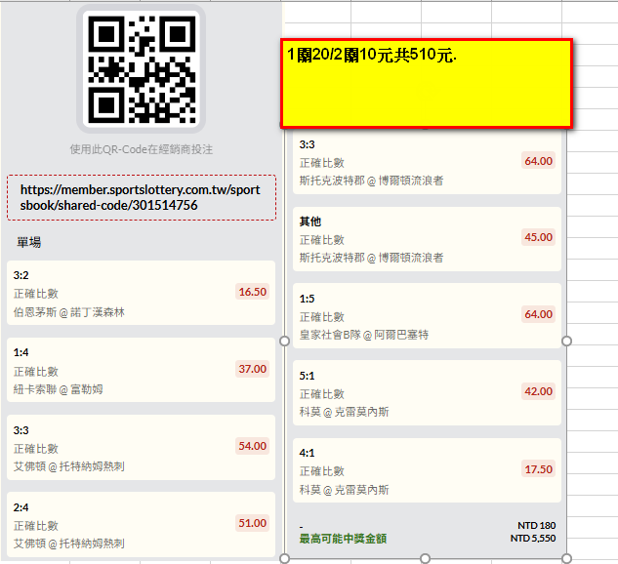Select the yellow note text box
Image resolution: width=618 pixels, height=564 pixels.
(427, 83)
